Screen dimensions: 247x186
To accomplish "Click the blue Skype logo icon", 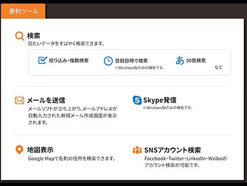I will point(137,100).
